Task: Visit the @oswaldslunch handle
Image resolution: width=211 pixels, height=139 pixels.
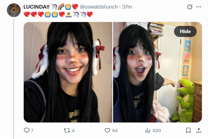Action: click(99, 7)
